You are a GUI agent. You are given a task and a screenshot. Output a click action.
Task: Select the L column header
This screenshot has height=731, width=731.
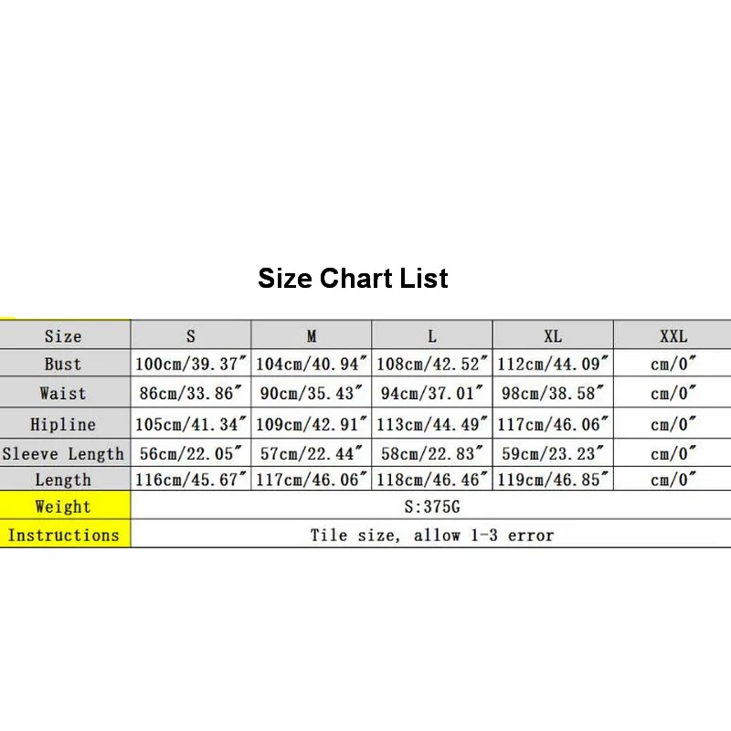(x=432, y=334)
